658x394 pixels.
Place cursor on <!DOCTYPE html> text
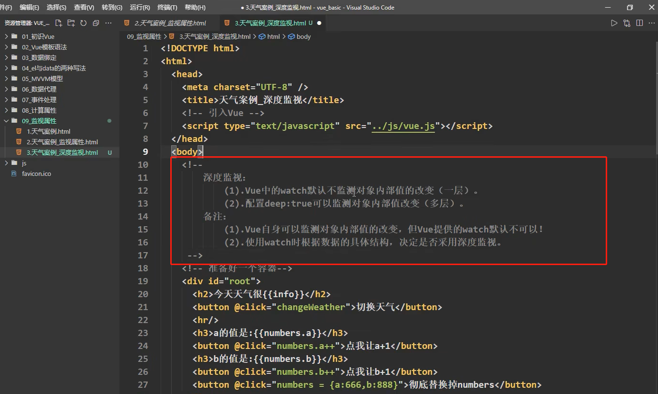point(200,48)
